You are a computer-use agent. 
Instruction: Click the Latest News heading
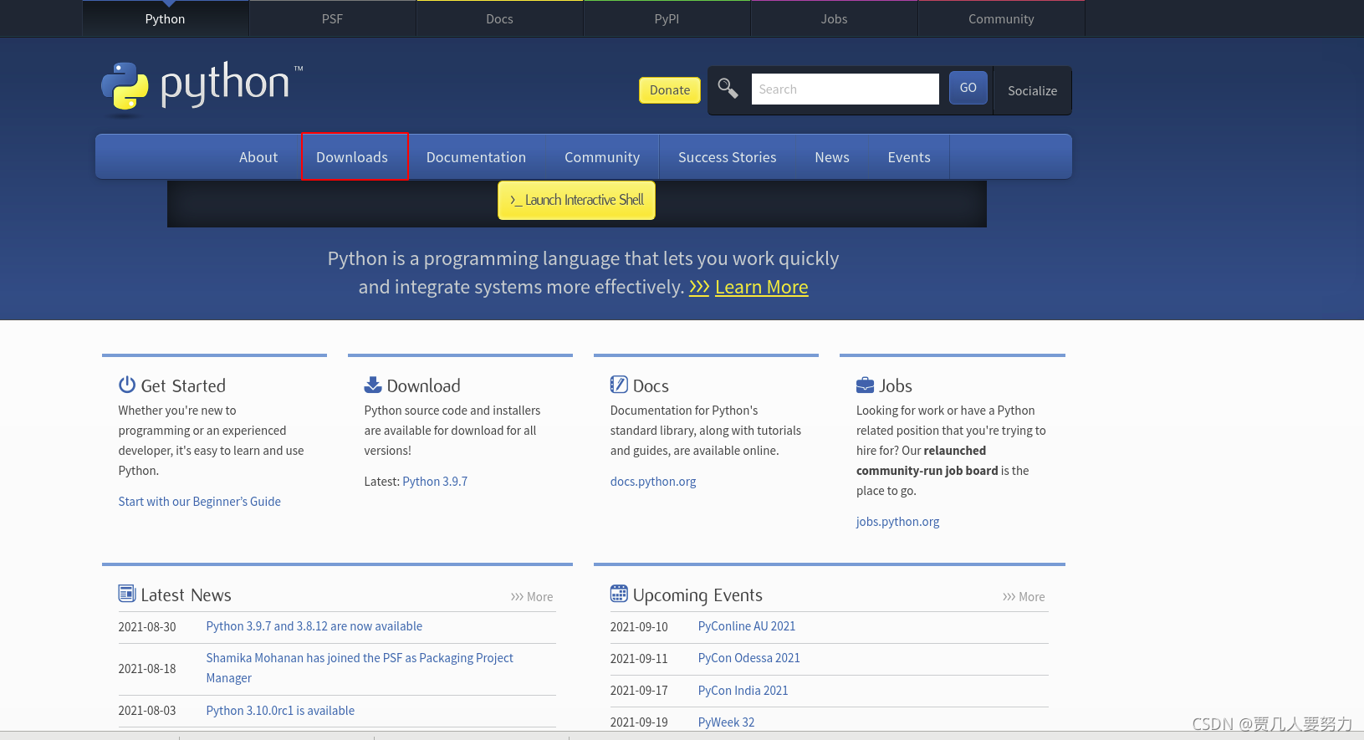186,595
